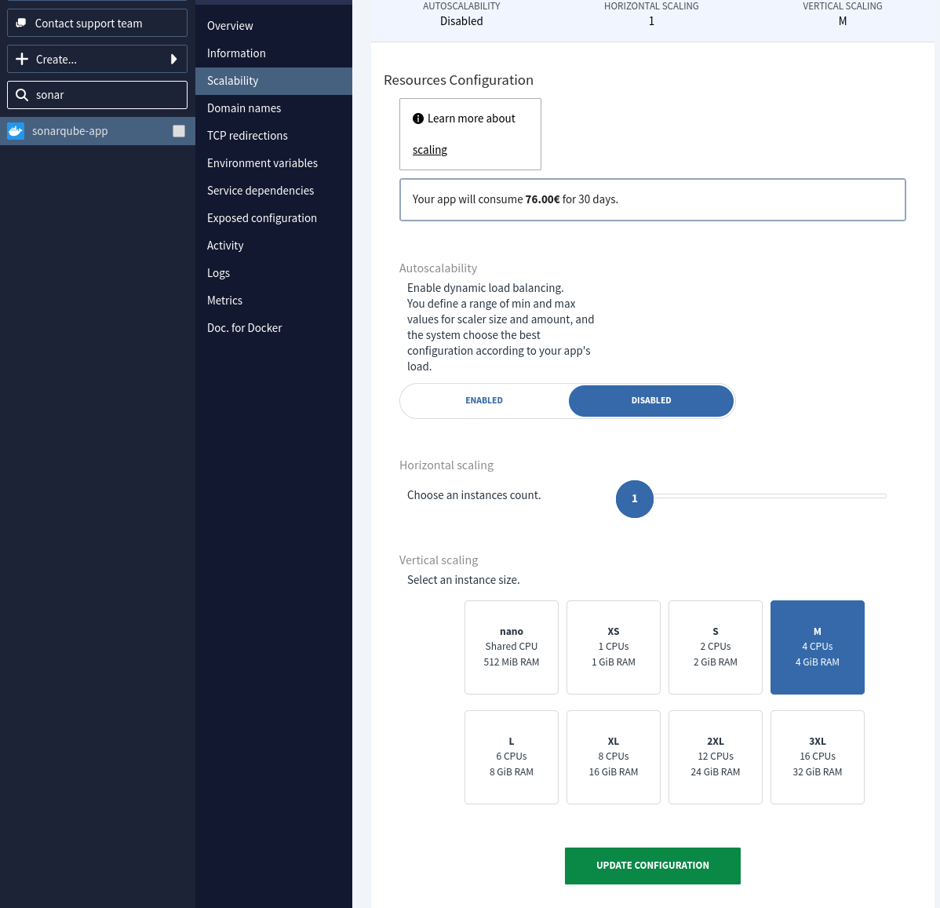Enable autoscalability via the ENABLED option

coord(484,400)
